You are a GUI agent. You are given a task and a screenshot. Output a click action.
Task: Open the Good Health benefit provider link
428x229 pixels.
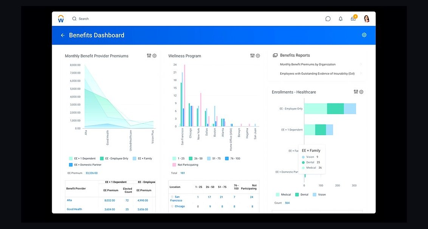coord(74,209)
